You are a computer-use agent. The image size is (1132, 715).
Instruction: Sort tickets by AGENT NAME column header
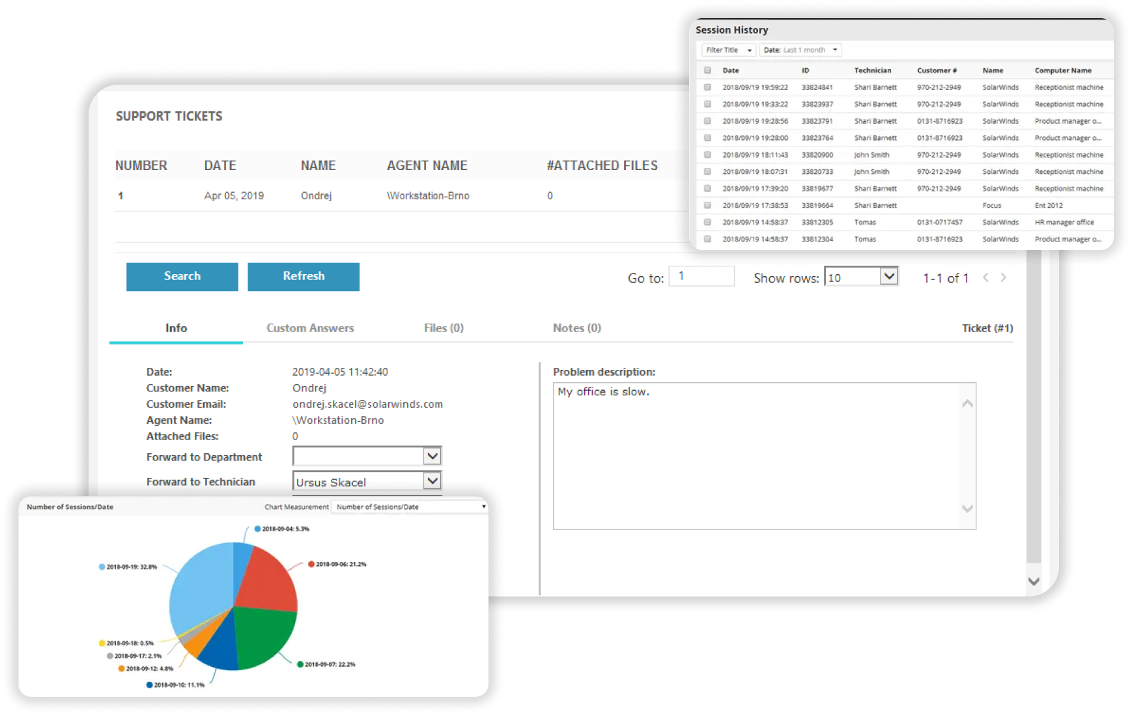tap(427, 165)
